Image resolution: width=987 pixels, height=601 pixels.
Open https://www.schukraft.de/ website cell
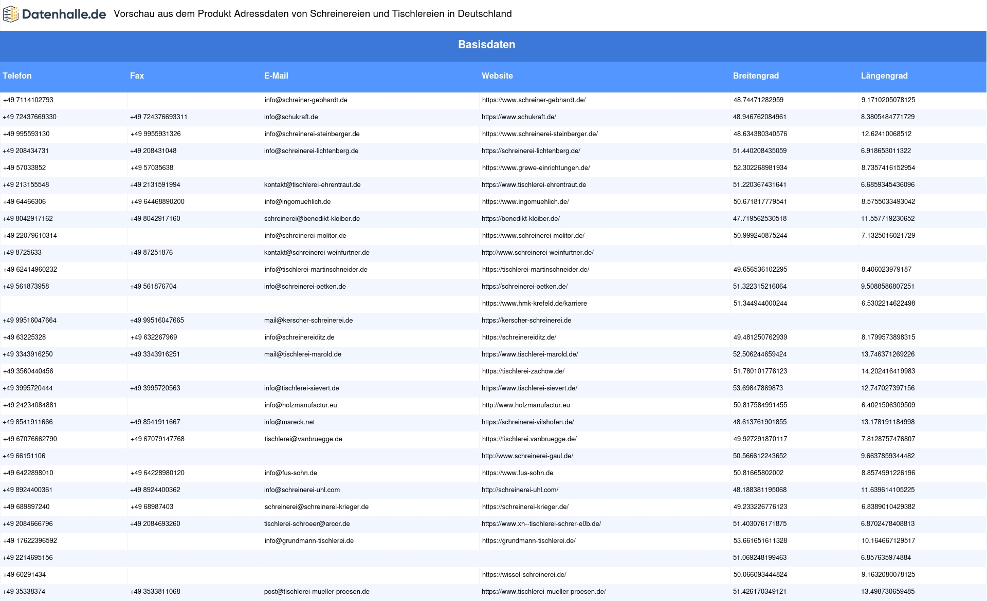coord(519,117)
